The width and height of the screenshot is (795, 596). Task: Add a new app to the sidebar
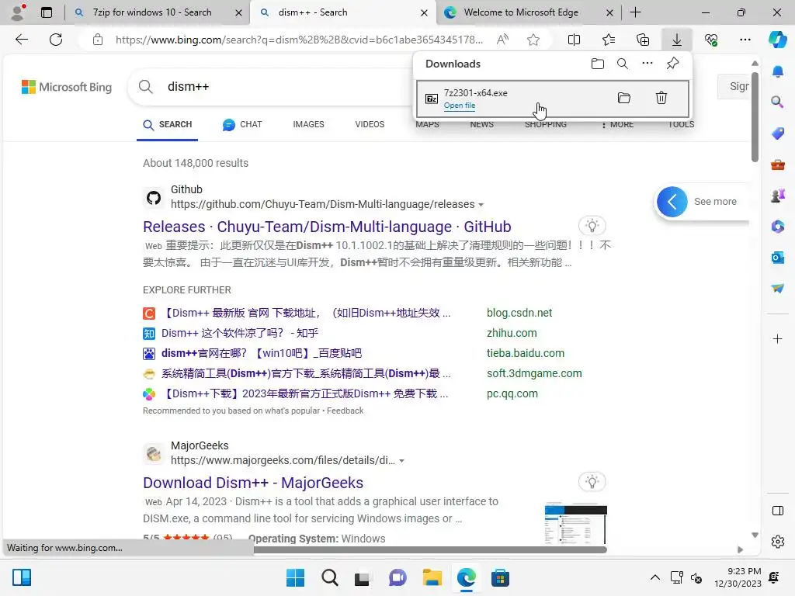(778, 338)
